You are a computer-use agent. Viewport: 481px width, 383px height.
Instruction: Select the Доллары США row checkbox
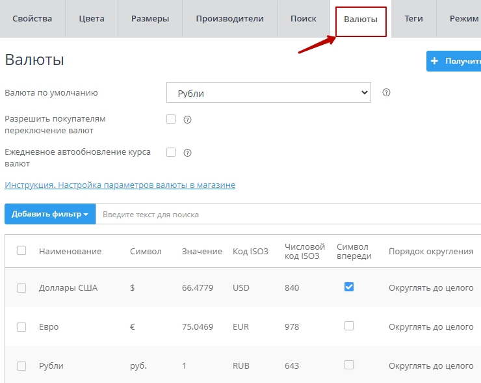(21, 288)
